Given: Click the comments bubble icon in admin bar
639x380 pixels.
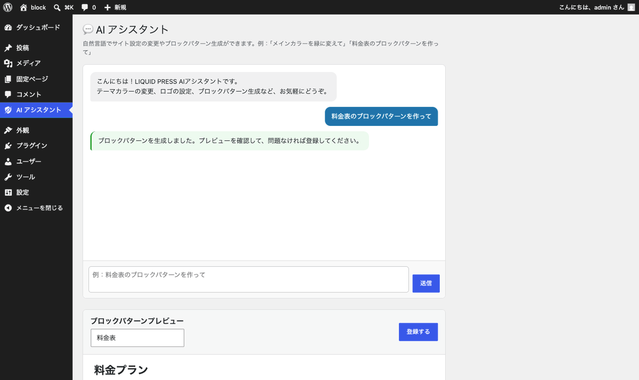Looking at the screenshot, I should (85, 7).
